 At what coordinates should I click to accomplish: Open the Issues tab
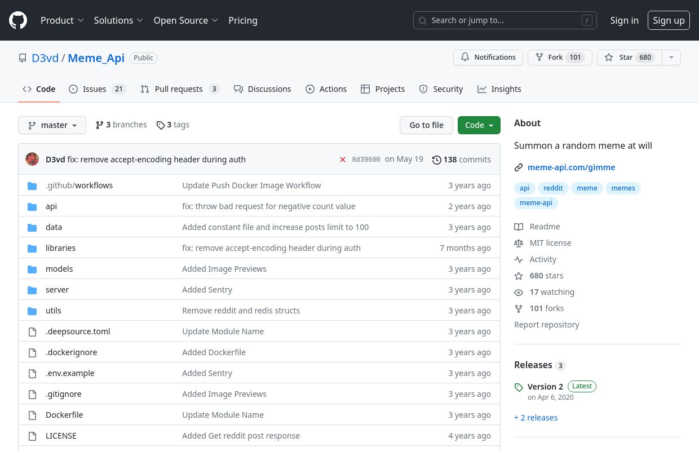pos(98,89)
